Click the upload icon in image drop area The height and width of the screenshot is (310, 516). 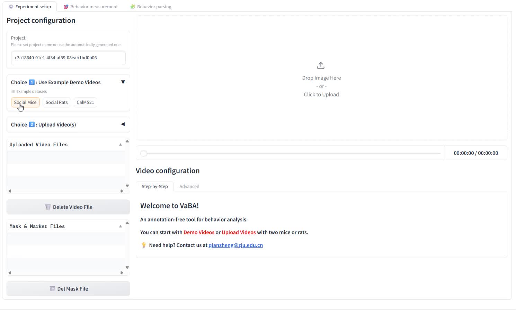(x=321, y=66)
